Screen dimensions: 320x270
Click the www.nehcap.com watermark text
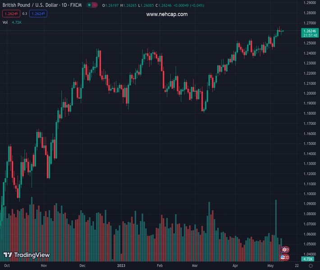click(x=167, y=14)
